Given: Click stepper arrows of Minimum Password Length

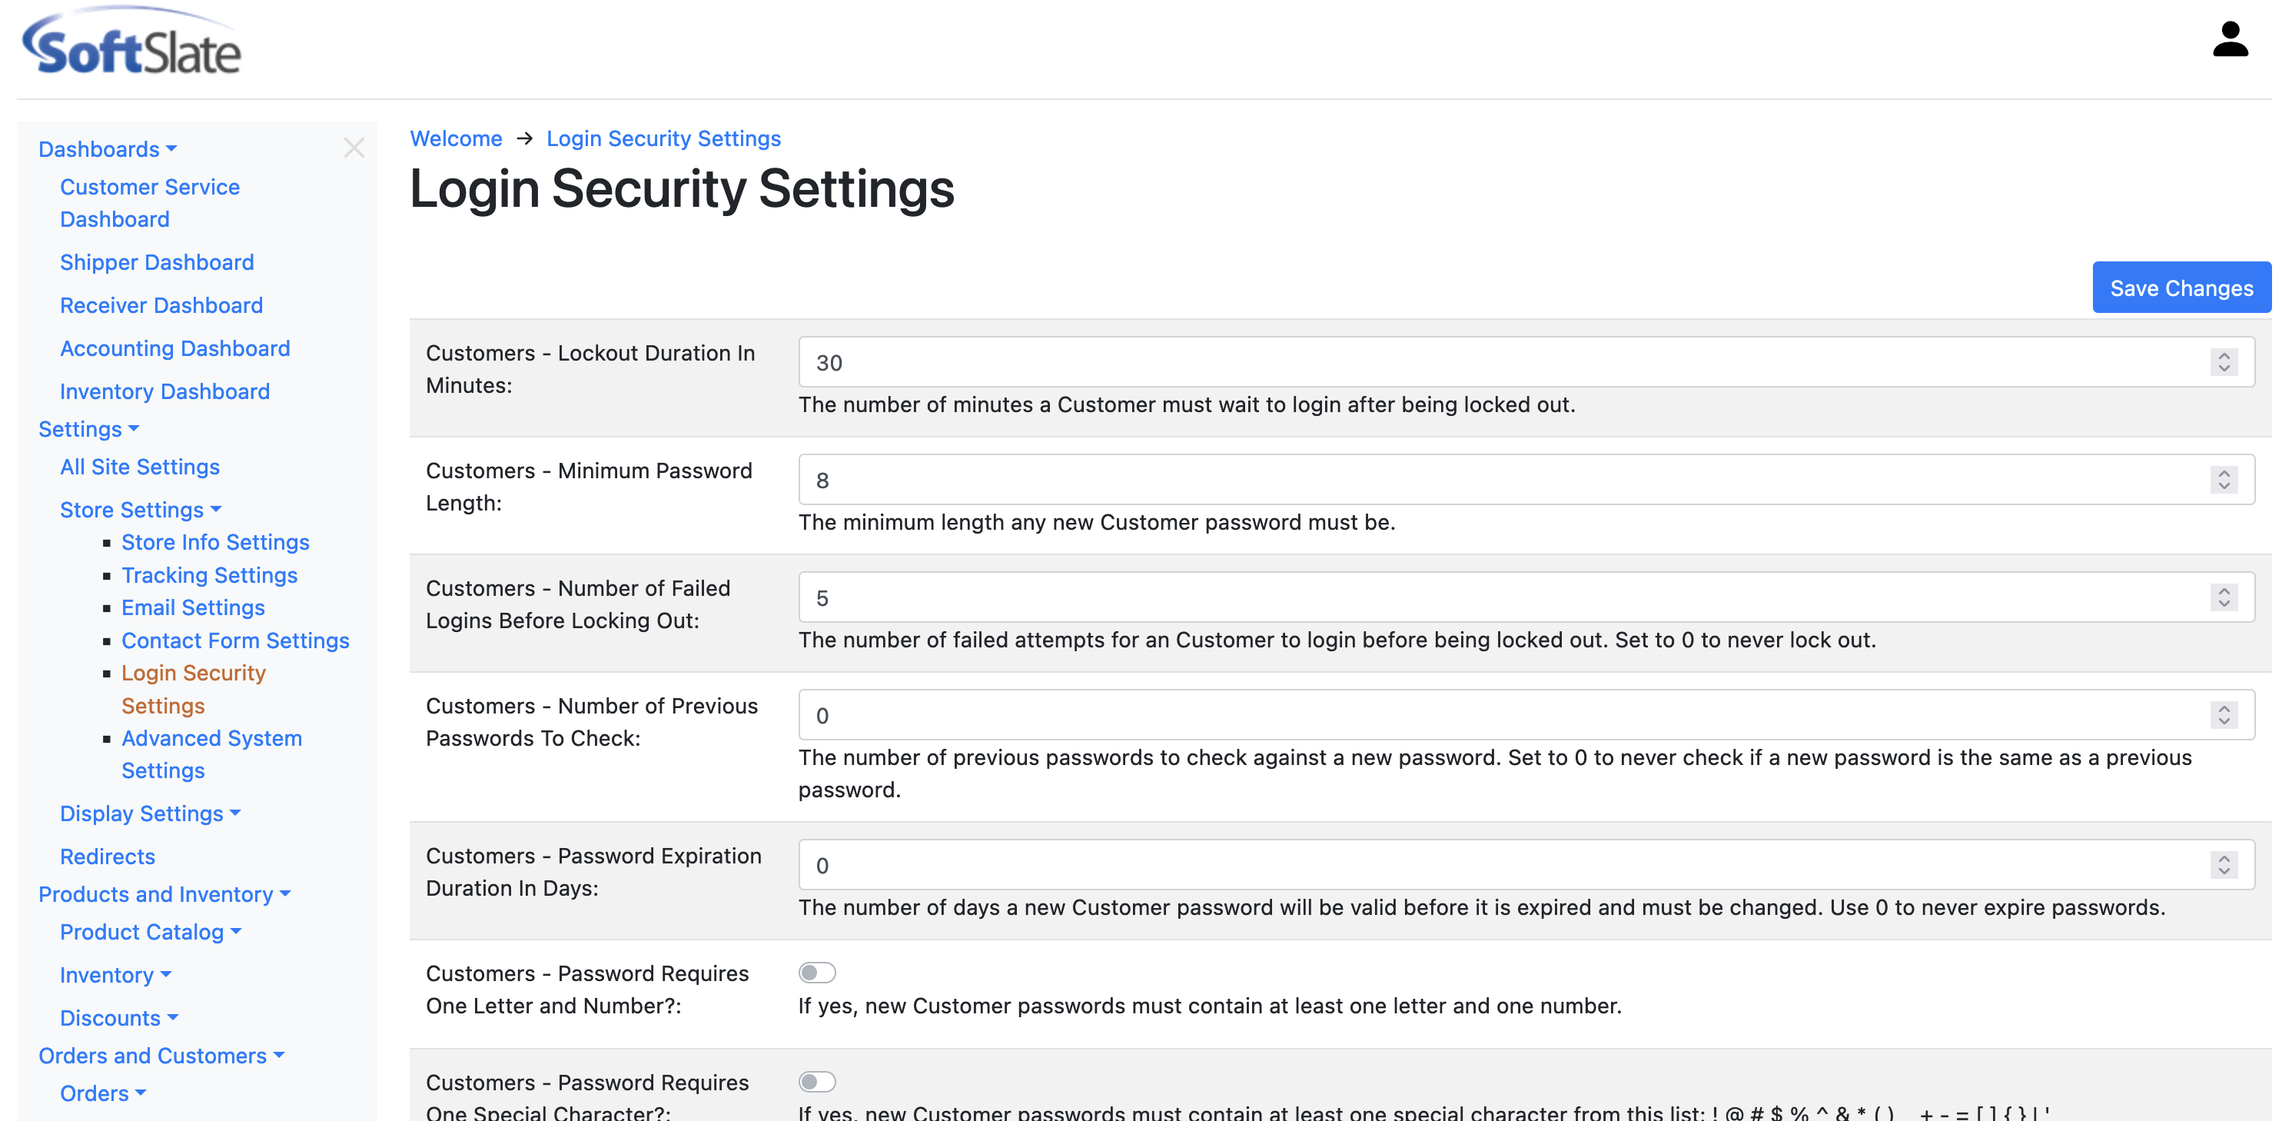Looking at the screenshot, I should [x=2224, y=479].
